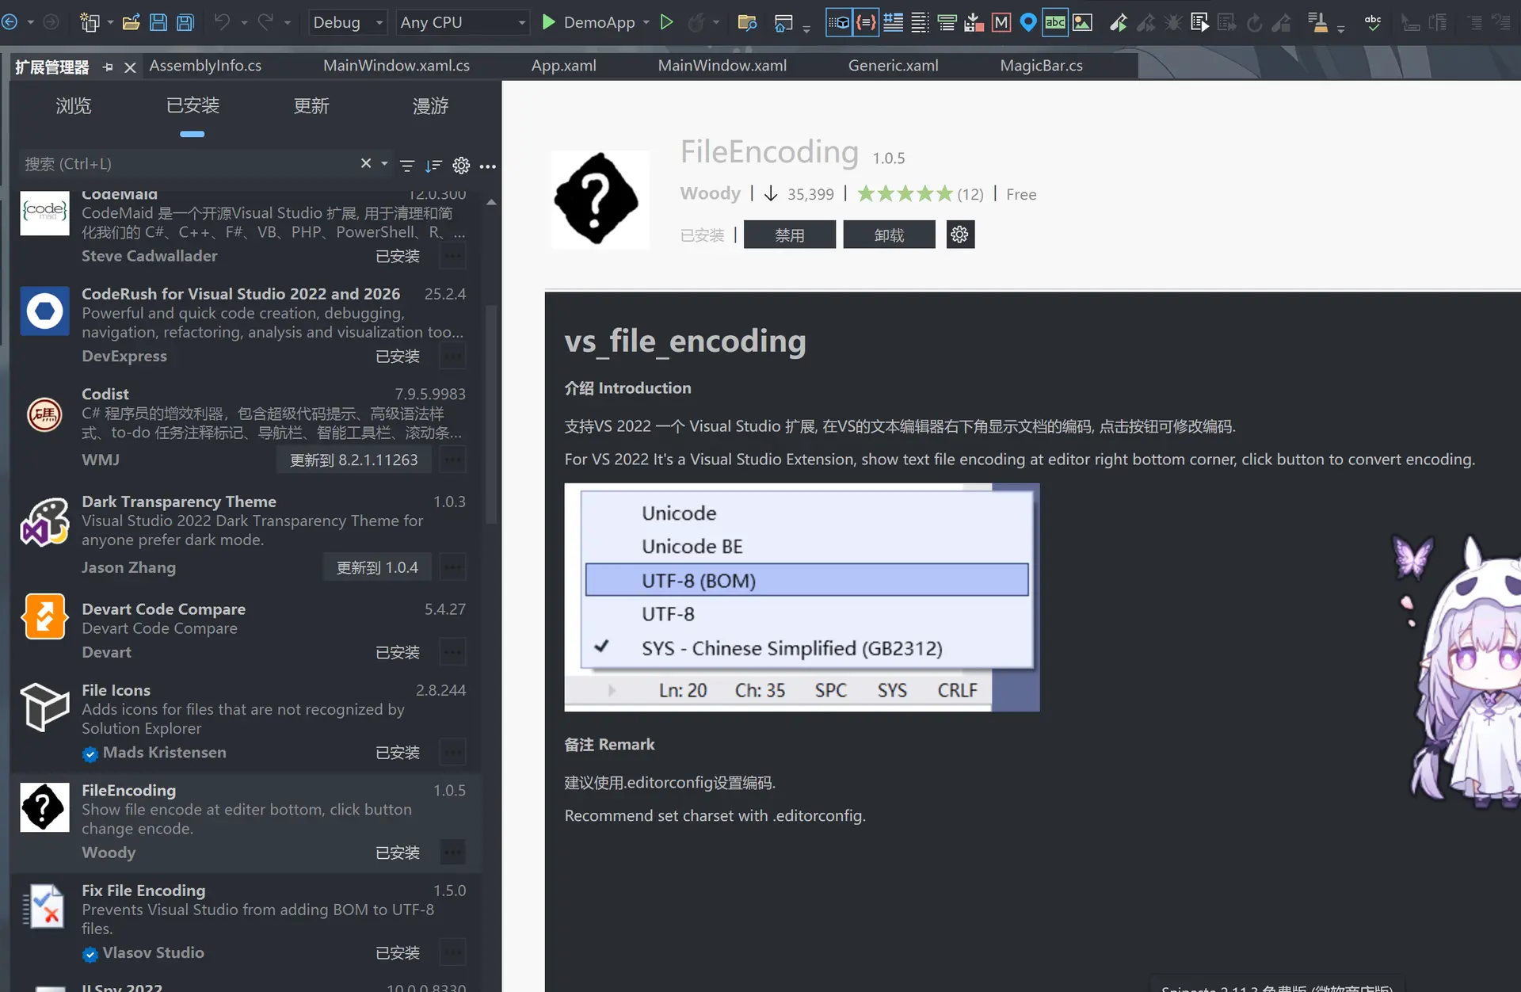Screen dimensions: 1521x992
Task: Open the App.xaml document tab
Action: click(563, 66)
